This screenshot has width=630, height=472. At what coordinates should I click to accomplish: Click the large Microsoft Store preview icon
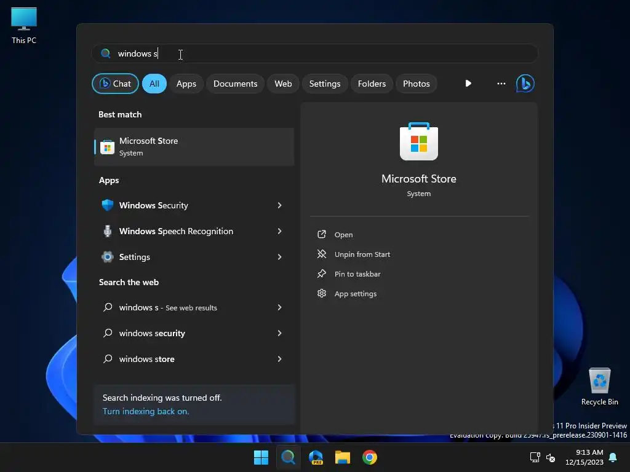pyautogui.click(x=418, y=141)
